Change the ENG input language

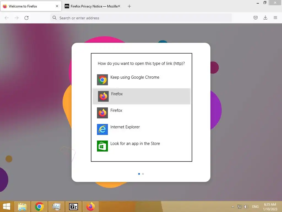255,206
